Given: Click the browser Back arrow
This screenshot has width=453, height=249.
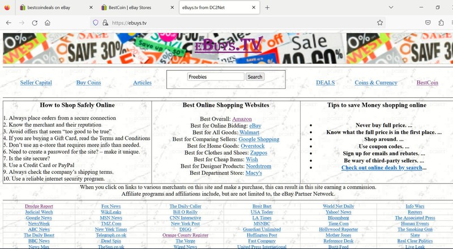Looking at the screenshot, I should 8,23.
